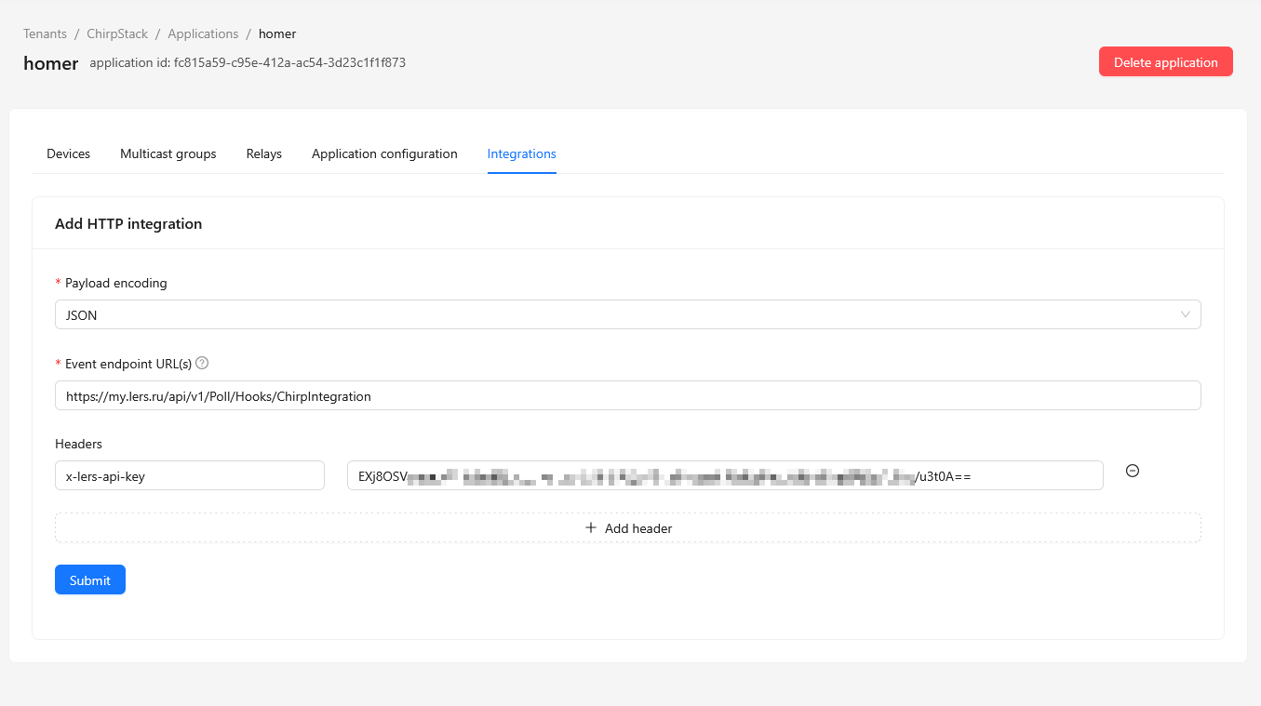Open the Payload encoding JSON select box
The width and height of the screenshot is (1261, 706).
pyautogui.click(x=614, y=314)
